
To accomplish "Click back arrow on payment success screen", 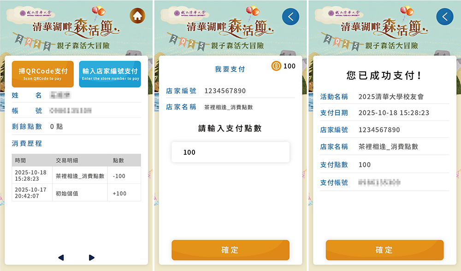I will pyautogui.click(x=445, y=17).
